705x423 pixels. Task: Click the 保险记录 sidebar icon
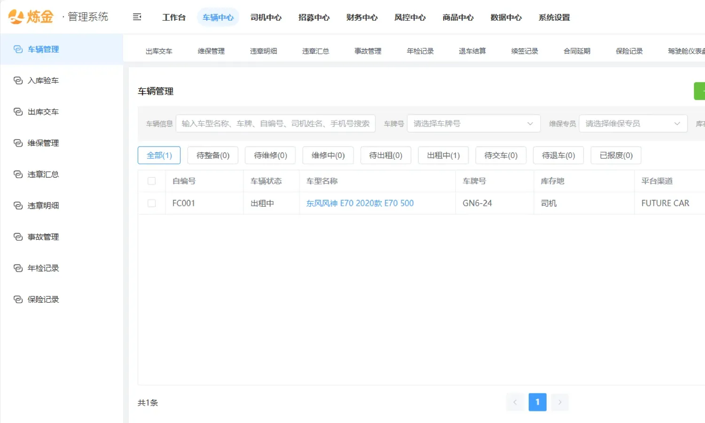coord(18,299)
